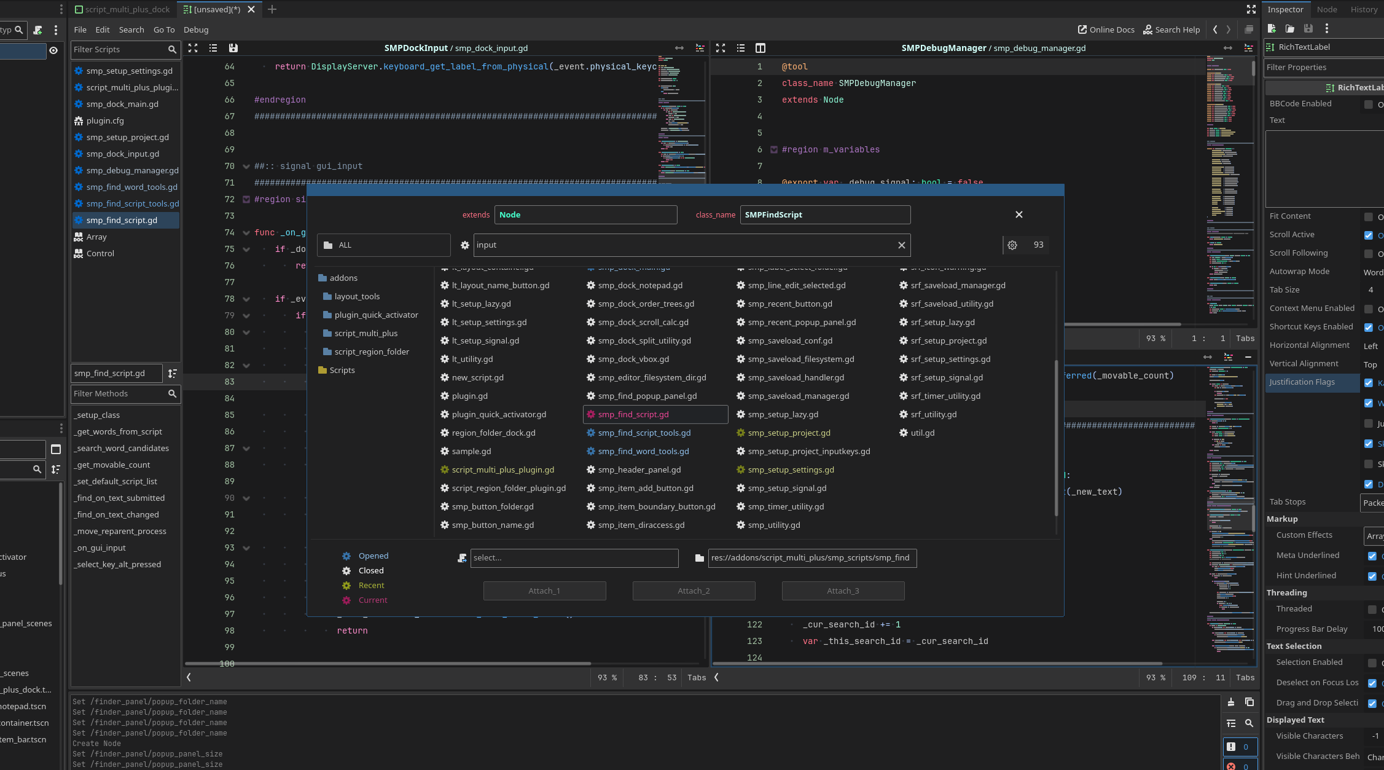
Task: Click the save icon in left script header
Action: tap(233, 48)
